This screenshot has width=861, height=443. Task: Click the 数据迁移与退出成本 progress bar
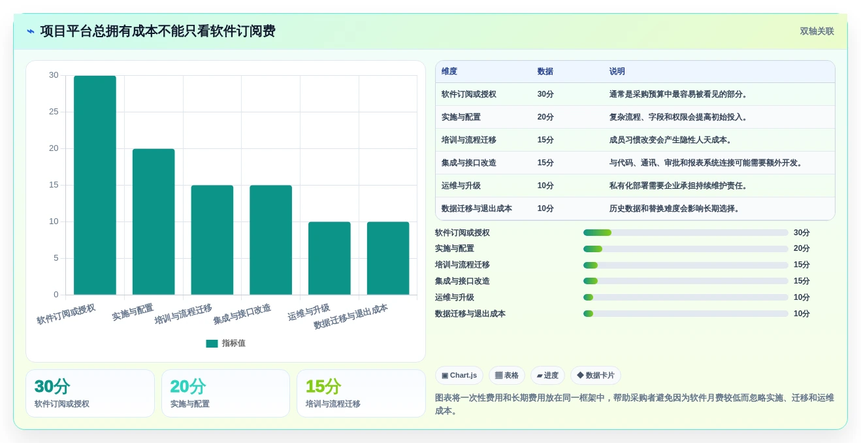686,314
